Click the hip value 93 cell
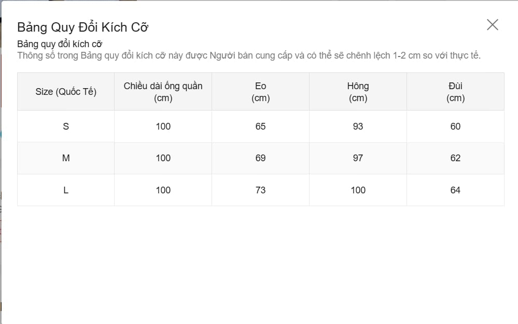Image resolution: width=518 pixels, height=324 pixels. 358,126
